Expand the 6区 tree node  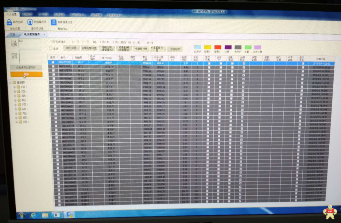pos(15,109)
